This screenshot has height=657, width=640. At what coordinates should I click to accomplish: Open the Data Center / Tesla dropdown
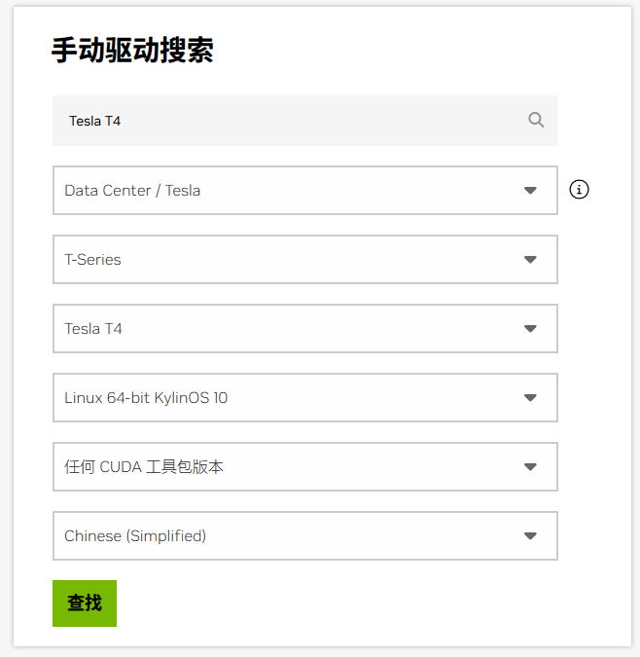(x=305, y=190)
